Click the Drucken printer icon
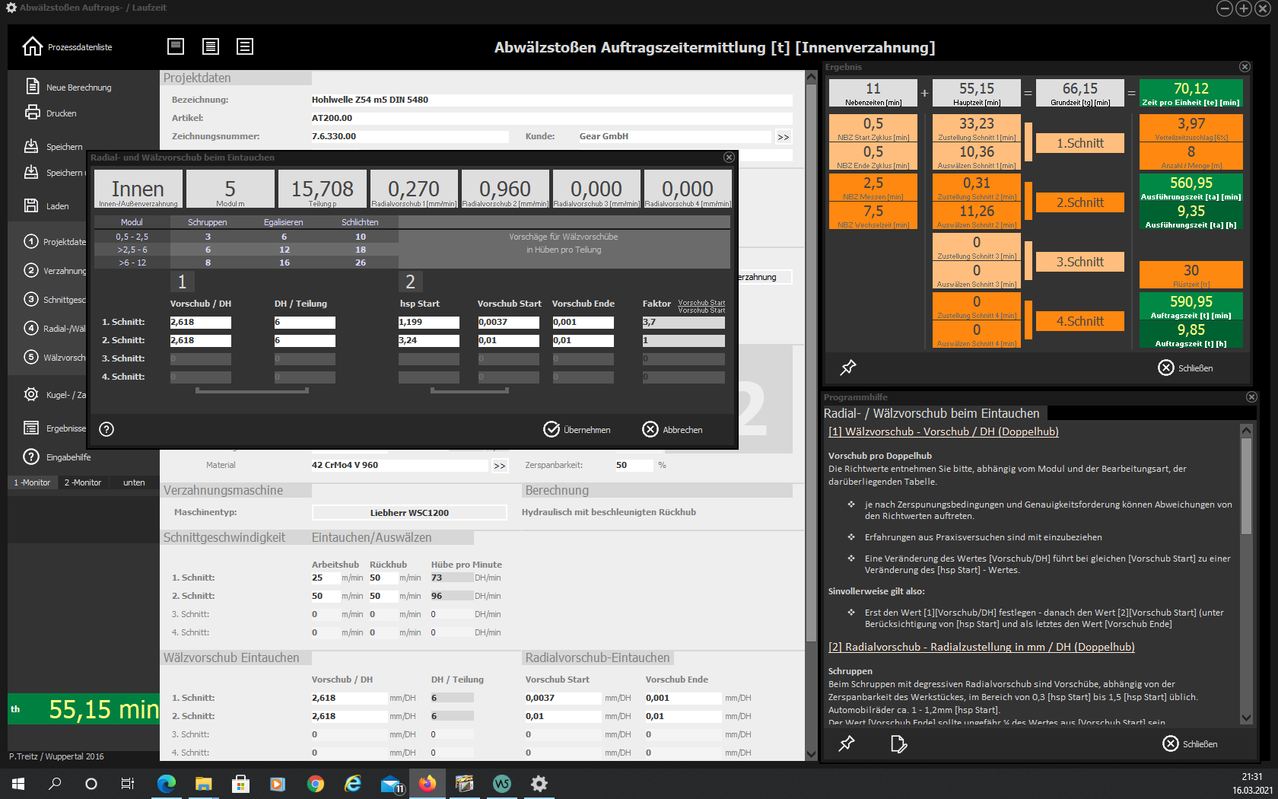This screenshot has height=799, width=1278. [x=32, y=113]
